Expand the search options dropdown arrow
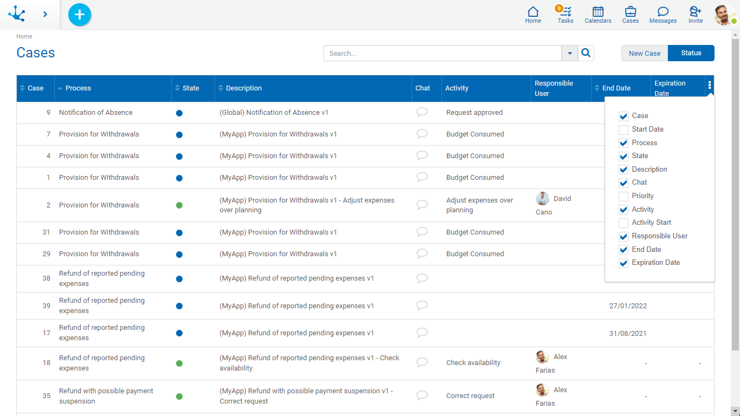Image resolution: width=740 pixels, height=416 pixels. click(570, 53)
